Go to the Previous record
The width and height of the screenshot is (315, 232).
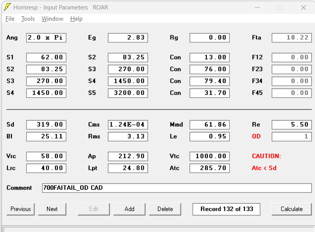(21, 209)
